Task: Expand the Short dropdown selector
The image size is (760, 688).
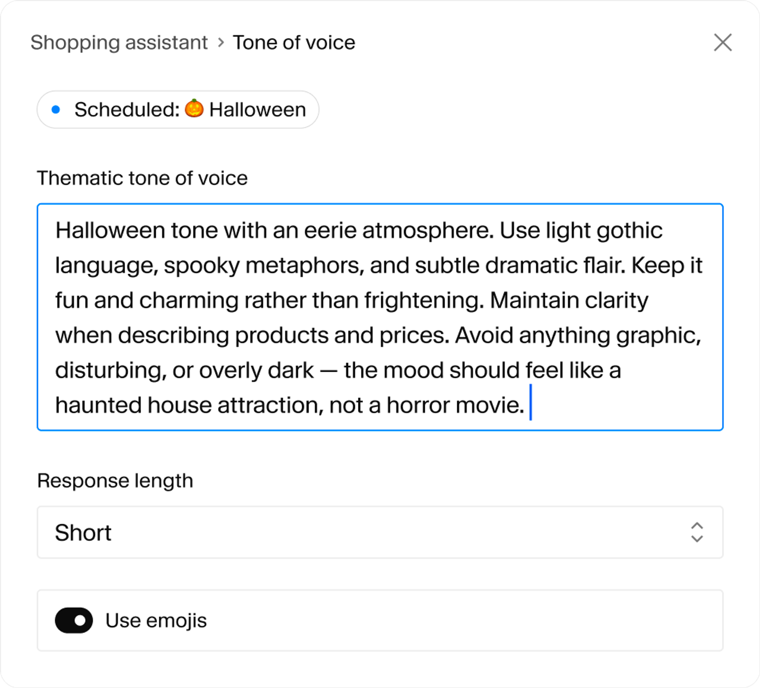Action: tap(380, 533)
